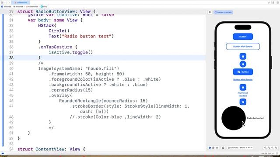Click 'var body: some View {' line
The width and height of the screenshot is (280, 157).
[55, 20]
